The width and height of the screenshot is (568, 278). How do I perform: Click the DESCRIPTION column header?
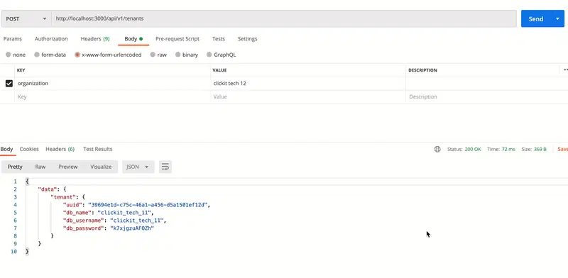tap(422, 70)
